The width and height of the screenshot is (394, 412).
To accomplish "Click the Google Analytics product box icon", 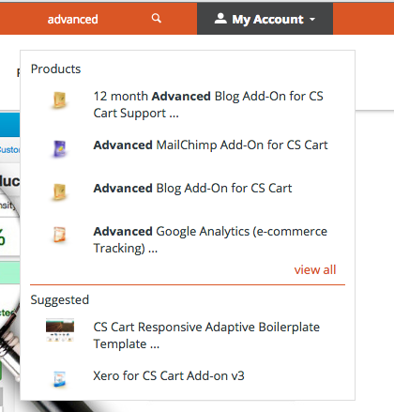I will [59, 235].
